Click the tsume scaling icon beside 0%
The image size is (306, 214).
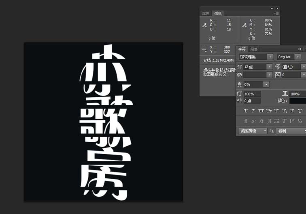(x=240, y=84)
